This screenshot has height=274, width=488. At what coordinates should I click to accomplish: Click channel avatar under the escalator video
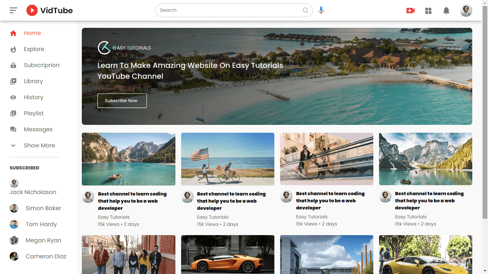coord(286,196)
